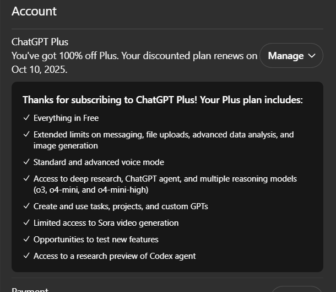The width and height of the screenshot is (336, 292).
Task: Click the Payment section label
Action: (30, 290)
